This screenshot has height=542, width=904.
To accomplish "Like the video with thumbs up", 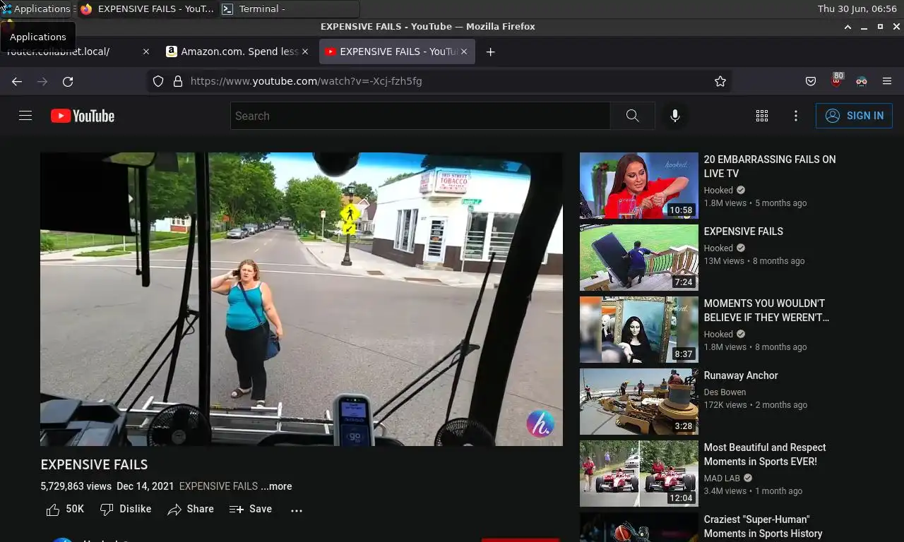I will tap(65, 509).
